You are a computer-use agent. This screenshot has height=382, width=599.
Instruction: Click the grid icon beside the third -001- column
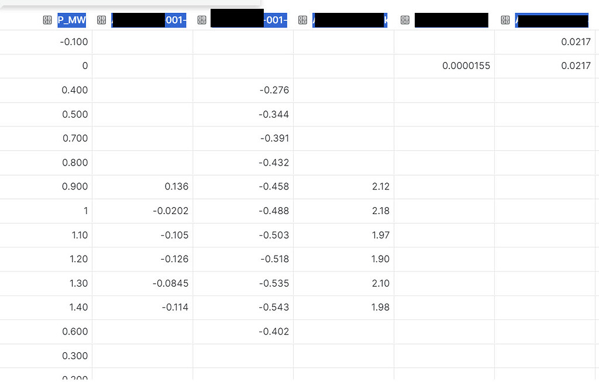202,19
